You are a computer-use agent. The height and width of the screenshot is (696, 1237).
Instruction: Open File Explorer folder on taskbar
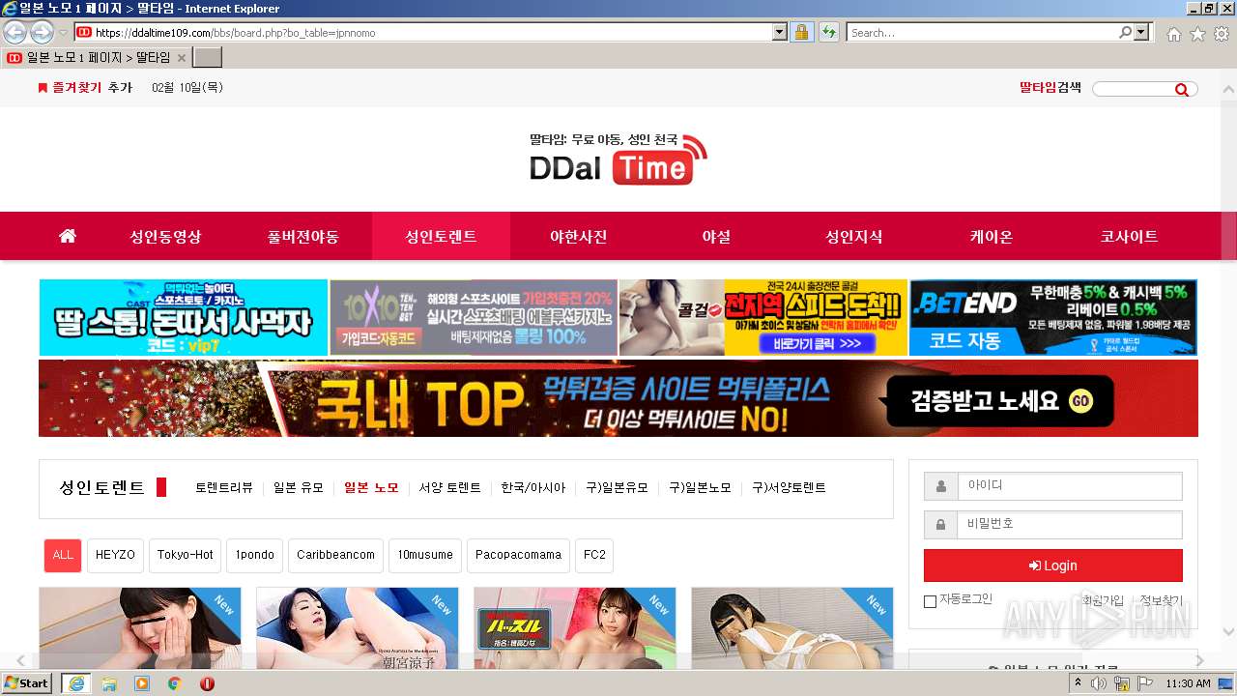click(109, 683)
